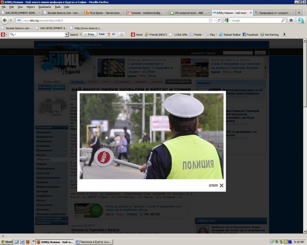Click the Firefox quick launch icon in taskbar
This screenshot has width=307, height=245.
tap(28, 242)
